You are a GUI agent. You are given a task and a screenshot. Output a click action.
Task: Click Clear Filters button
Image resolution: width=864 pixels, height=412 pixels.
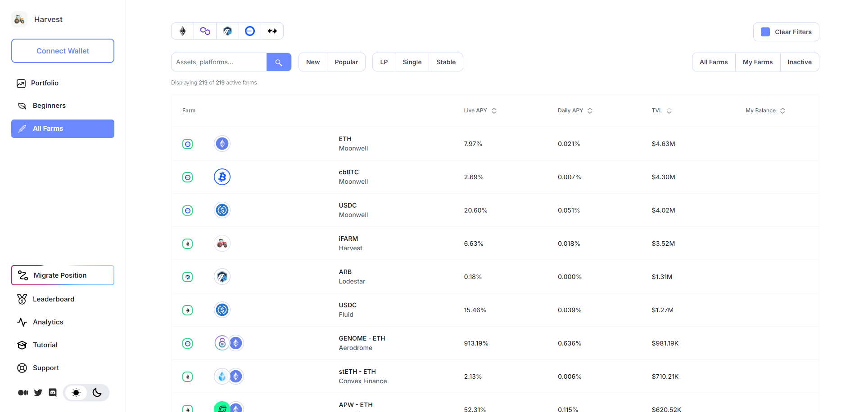coord(793,32)
